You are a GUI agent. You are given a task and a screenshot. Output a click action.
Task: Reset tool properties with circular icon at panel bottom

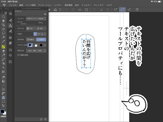[x=41, y=119]
